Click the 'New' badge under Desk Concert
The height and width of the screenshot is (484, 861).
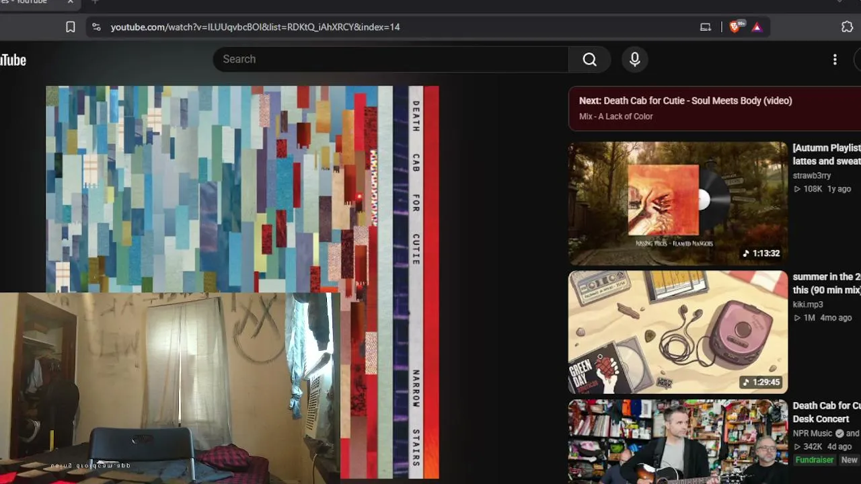coord(850,460)
